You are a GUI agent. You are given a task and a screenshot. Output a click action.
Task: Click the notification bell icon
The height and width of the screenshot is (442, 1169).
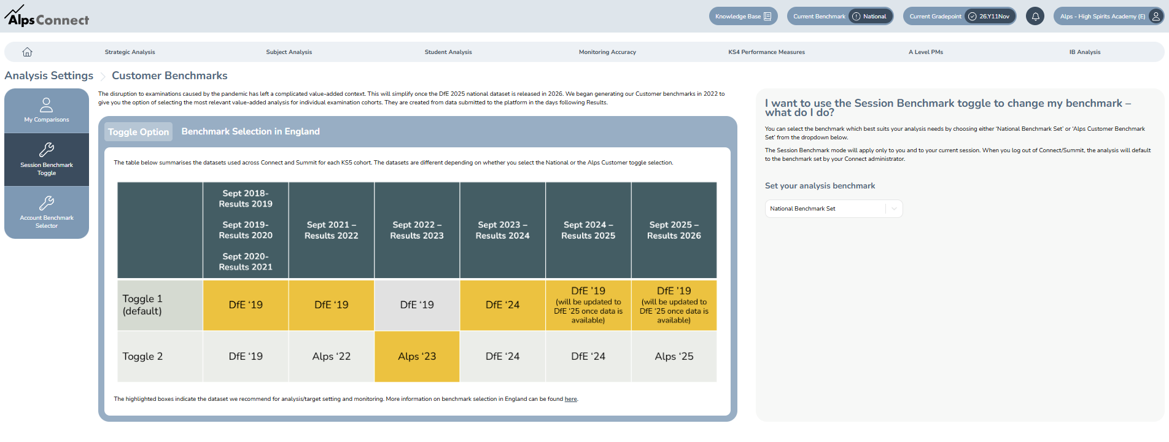(x=1035, y=17)
